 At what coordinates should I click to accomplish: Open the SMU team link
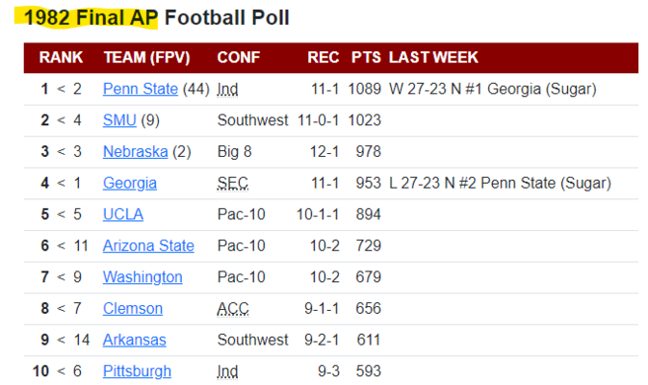[119, 120]
